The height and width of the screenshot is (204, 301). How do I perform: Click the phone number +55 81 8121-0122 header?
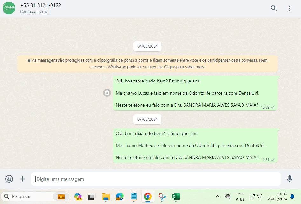41,5
